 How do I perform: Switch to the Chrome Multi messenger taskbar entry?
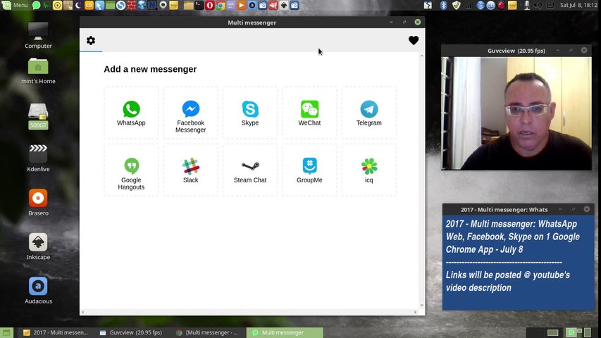pyautogui.click(x=208, y=332)
